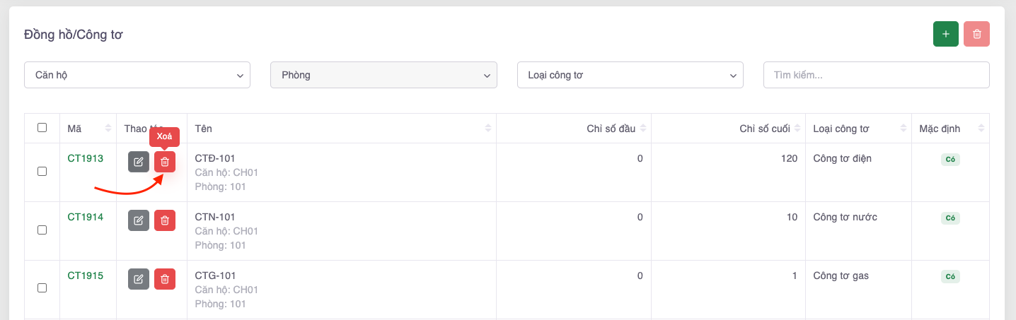Edit meter CT1913 with pencil icon
Image resolution: width=1016 pixels, height=320 pixels.
coord(139,162)
